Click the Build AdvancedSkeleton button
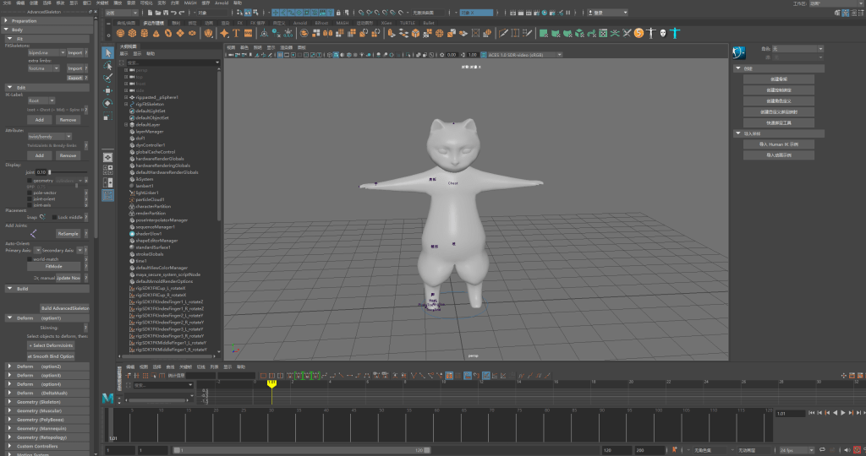 [x=64, y=308]
